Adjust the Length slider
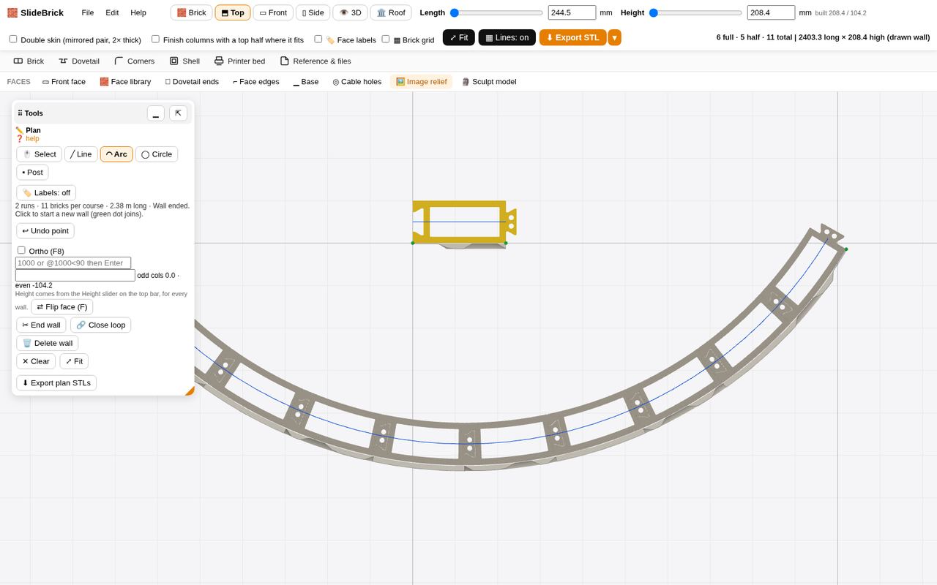This screenshot has width=937, height=585. 496,12
